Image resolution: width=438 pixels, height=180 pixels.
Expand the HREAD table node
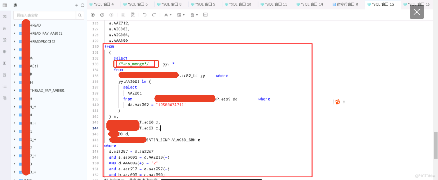(14, 25)
